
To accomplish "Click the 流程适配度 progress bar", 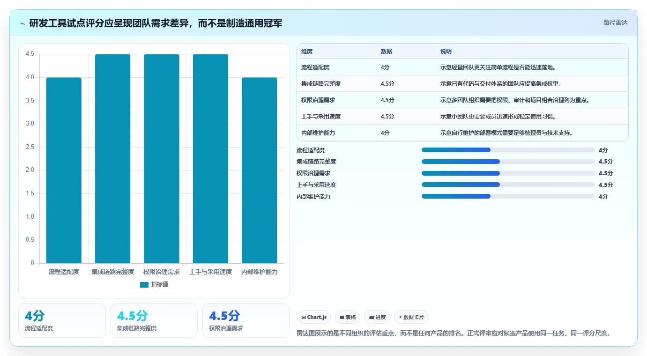I will (x=508, y=150).
